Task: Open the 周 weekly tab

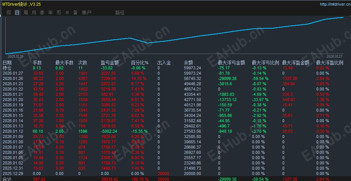Action: pos(26,13)
